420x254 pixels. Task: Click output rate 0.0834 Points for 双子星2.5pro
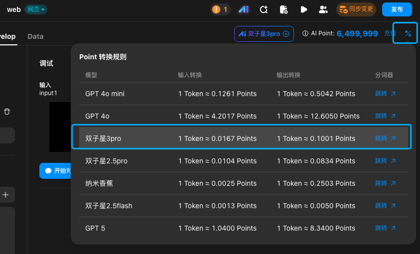pyautogui.click(x=316, y=161)
